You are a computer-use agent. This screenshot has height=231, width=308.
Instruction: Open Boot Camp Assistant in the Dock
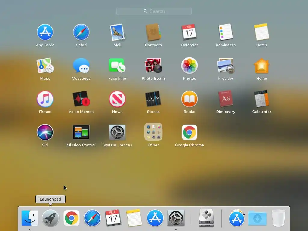[206, 218]
